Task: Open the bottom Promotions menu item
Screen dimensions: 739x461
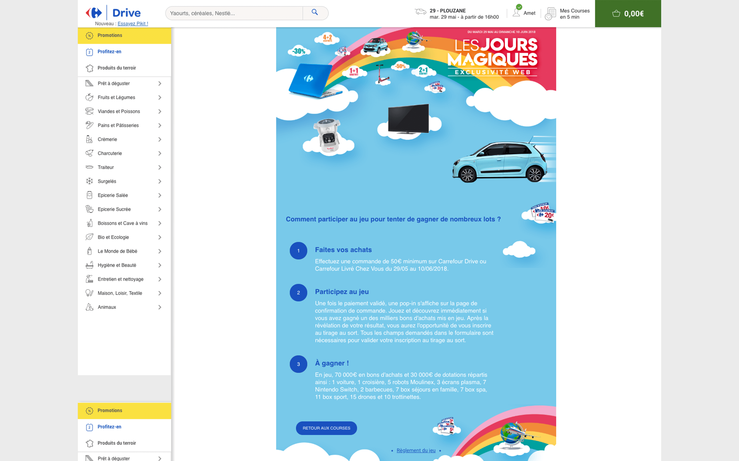Action: [x=124, y=410]
